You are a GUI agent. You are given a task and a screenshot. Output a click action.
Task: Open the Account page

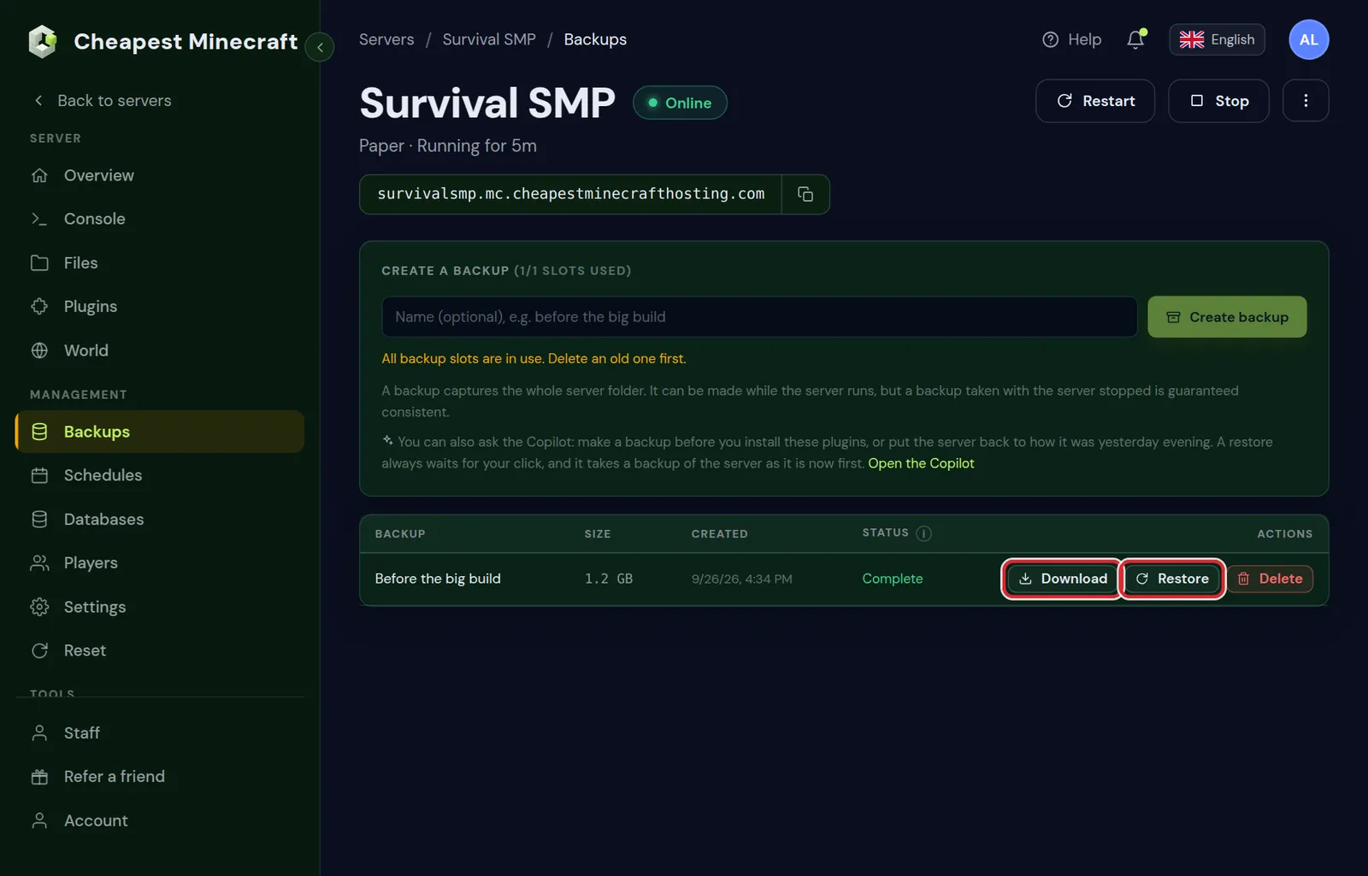pyautogui.click(x=160, y=820)
